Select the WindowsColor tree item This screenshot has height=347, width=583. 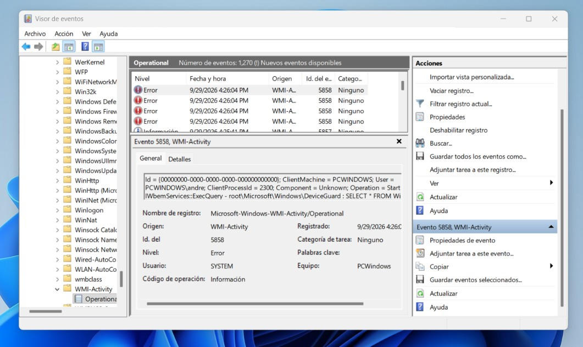pos(96,141)
